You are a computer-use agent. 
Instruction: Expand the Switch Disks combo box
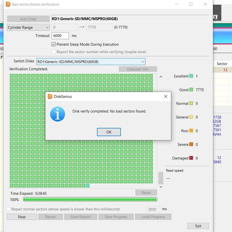(x=91, y=62)
